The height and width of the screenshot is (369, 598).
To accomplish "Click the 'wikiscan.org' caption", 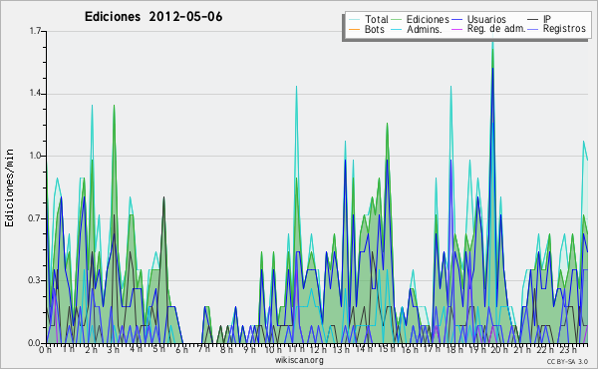I will point(299,360).
